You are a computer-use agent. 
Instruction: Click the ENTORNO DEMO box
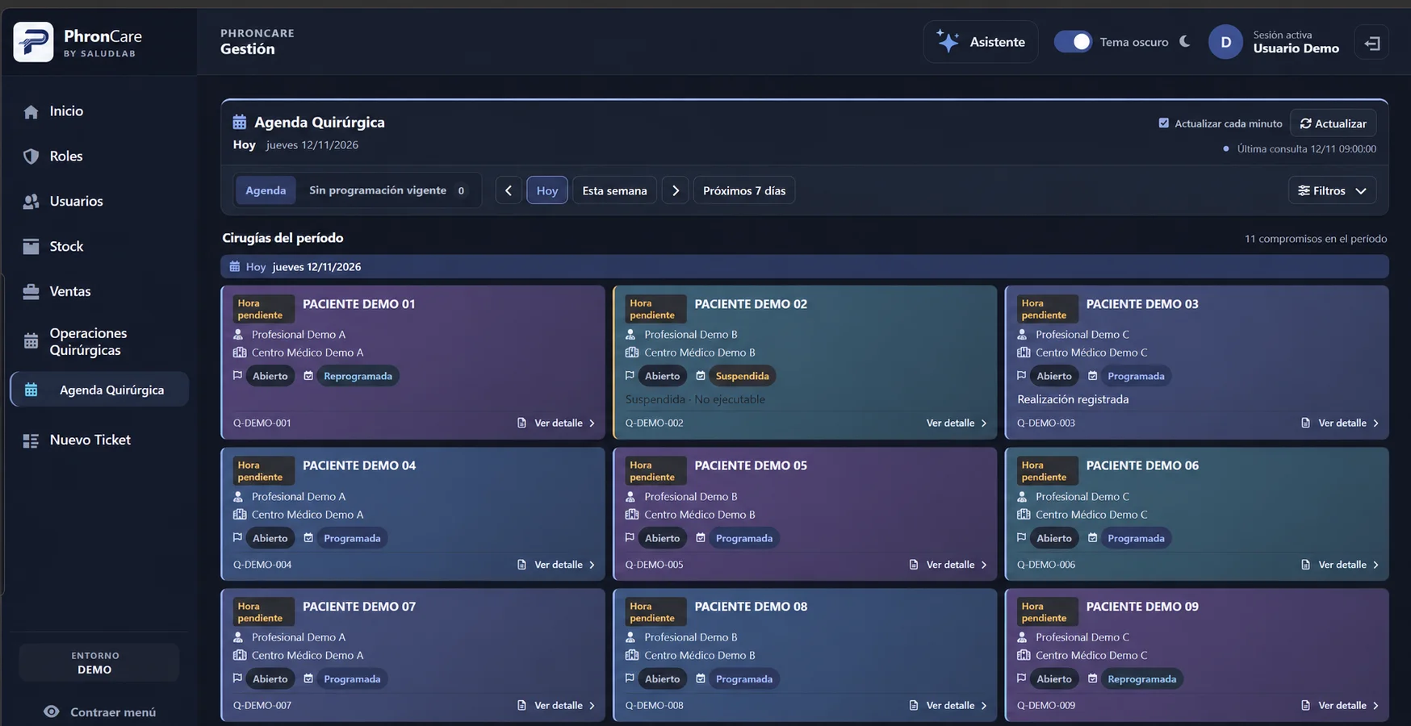[x=99, y=662]
